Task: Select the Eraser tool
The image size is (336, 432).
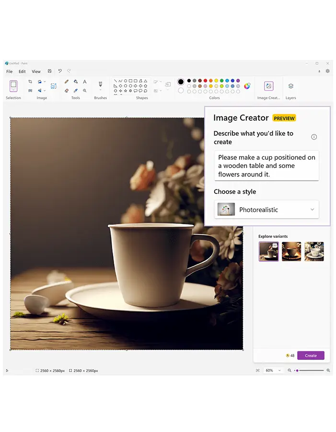Action: (x=67, y=90)
